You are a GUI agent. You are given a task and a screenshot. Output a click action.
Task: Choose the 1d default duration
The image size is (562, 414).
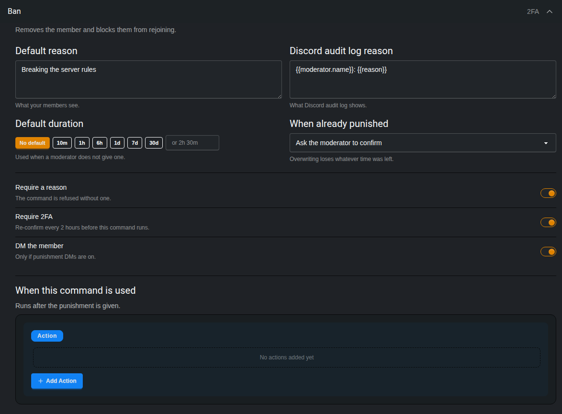pyautogui.click(x=117, y=143)
